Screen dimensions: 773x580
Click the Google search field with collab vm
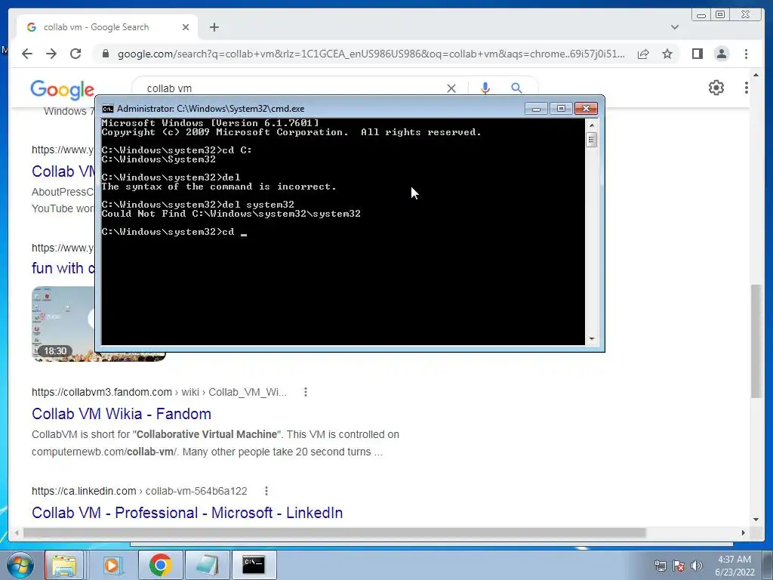click(x=291, y=88)
